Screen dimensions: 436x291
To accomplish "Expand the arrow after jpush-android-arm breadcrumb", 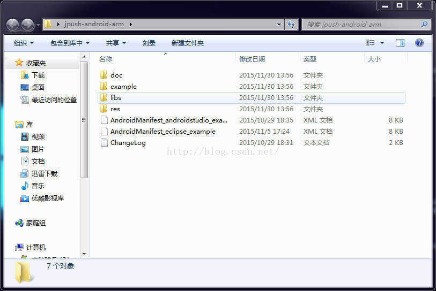I will tap(131, 25).
